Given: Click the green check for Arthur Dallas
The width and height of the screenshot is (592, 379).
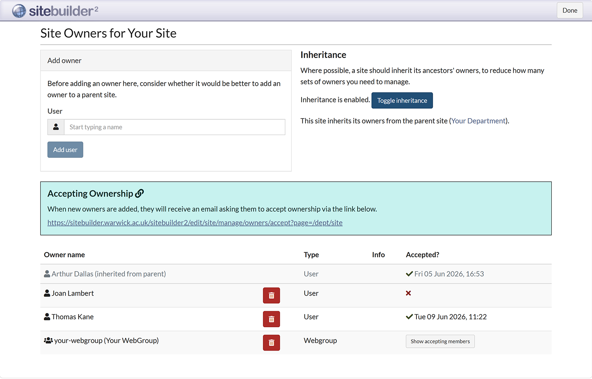Looking at the screenshot, I should (409, 273).
